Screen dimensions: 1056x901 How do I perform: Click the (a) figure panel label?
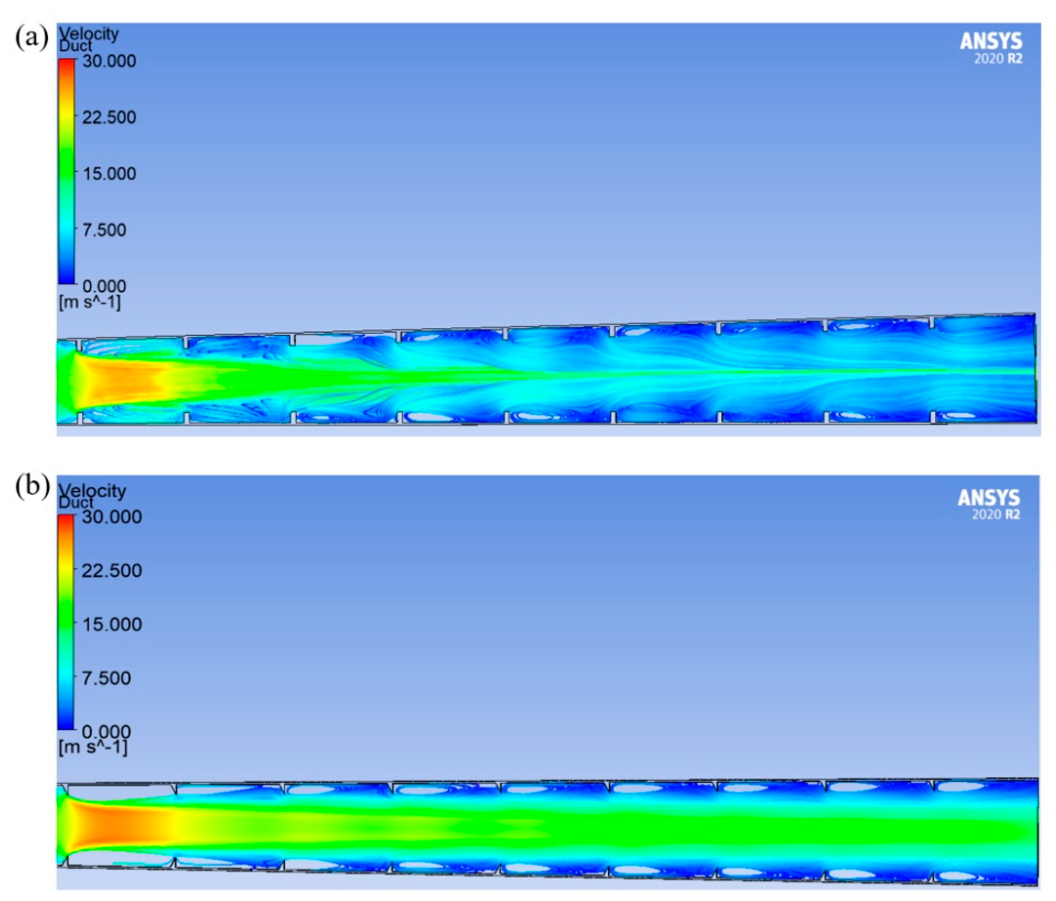pyautogui.click(x=32, y=38)
